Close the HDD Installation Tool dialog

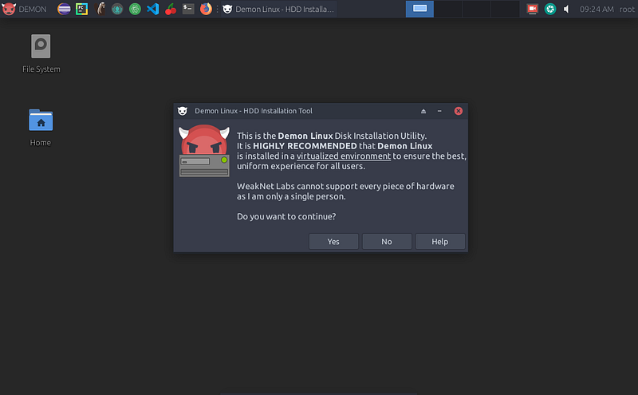458,111
